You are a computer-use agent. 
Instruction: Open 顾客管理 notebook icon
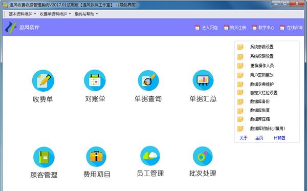(44, 157)
